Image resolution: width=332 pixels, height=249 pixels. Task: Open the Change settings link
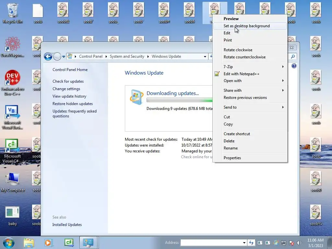pos(66,89)
